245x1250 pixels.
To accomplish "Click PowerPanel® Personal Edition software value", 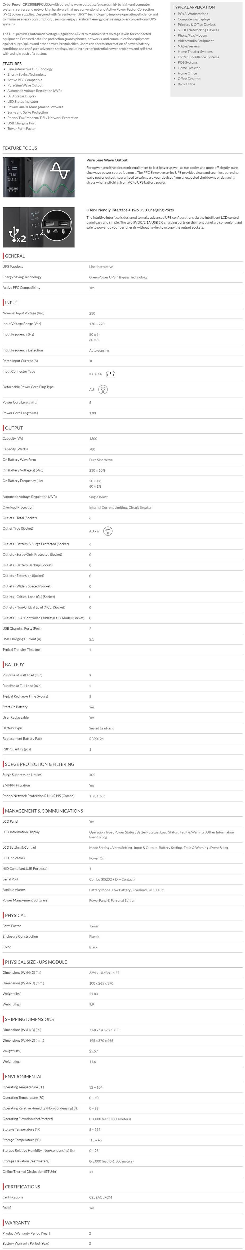I will coord(112,901).
